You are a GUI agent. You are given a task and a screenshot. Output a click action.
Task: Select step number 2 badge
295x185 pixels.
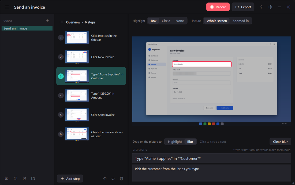pos(61,57)
